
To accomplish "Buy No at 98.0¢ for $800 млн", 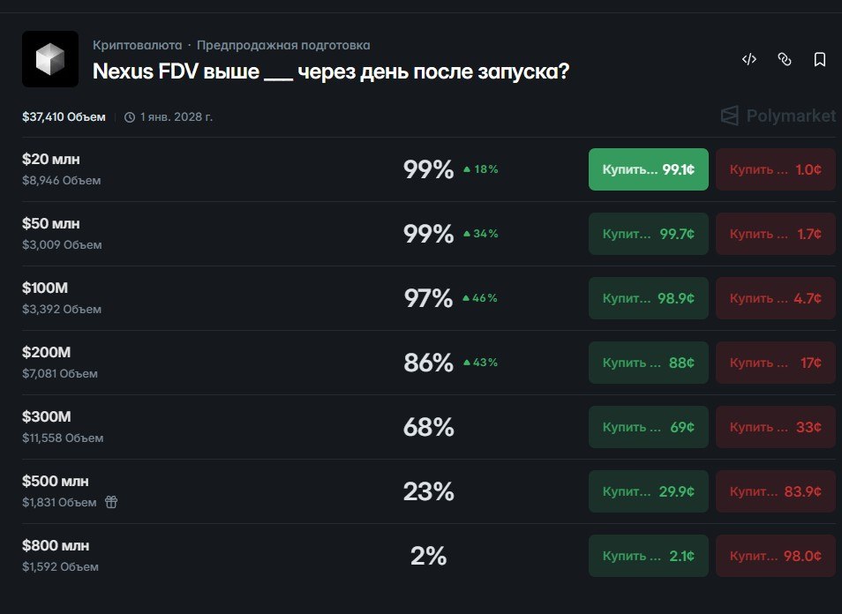I will 776,556.
